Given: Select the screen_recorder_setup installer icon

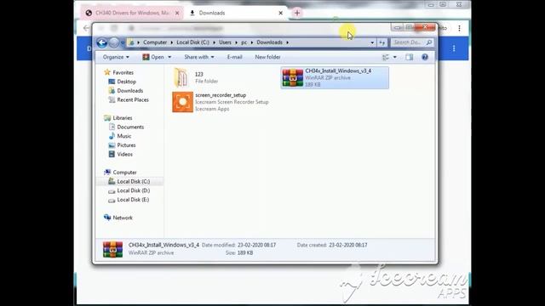Looking at the screenshot, I should (x=182, y=102).
